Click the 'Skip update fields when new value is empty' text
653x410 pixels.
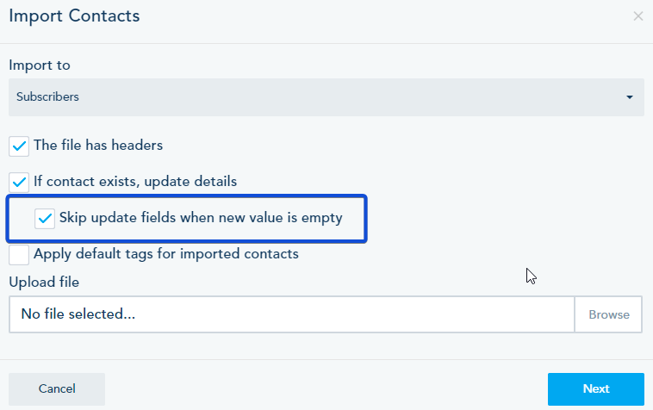201,218
